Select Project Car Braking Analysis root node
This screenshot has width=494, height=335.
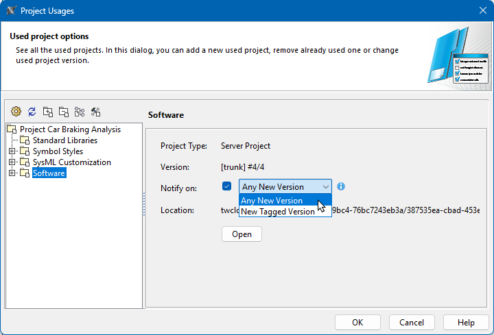point(69,129)
